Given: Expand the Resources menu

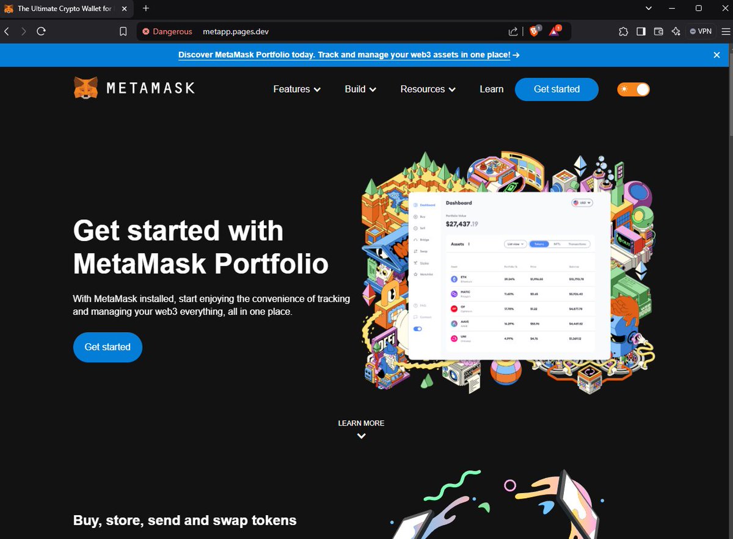Looking at the screenshot, I should [x=428, y=89].
